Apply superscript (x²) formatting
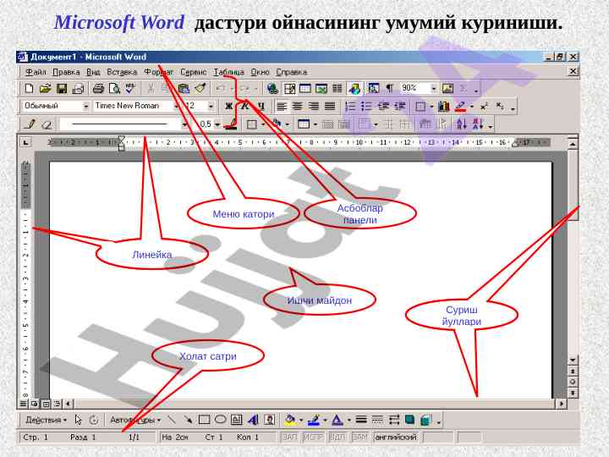This screenshot has height=457, width=609. (x=484, y=107)
